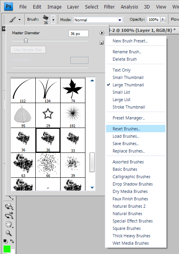Screen dimensions: 179x254
Task: Click the green foreground color swatch
Action: pyautogui.click(x=7, y=249)
